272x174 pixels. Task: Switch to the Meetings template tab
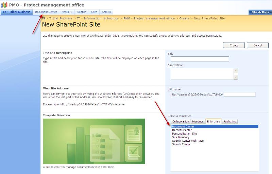point(198,121)
